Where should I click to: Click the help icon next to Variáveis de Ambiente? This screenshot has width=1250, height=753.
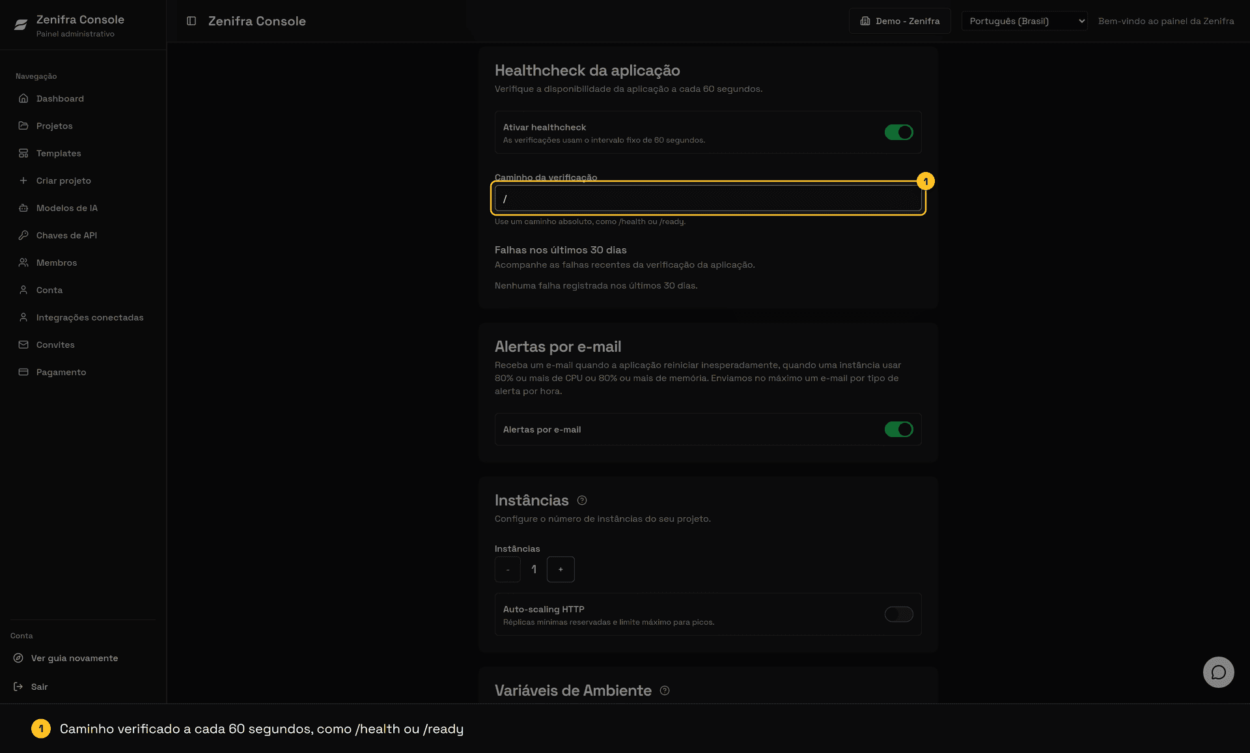[x=665, y=690]
